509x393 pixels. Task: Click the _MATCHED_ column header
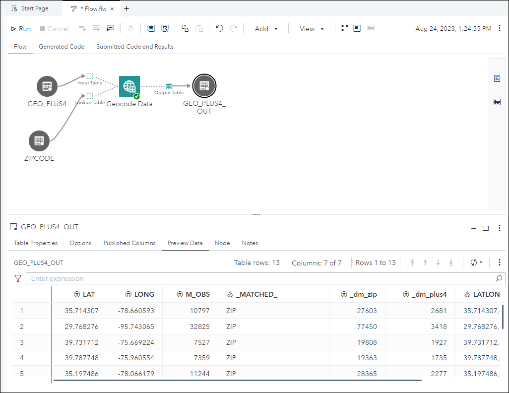tap(256, 294)
